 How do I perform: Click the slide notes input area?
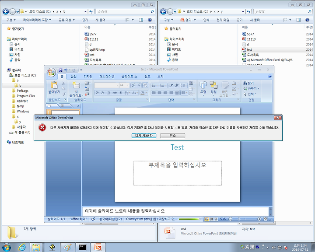coord(175,211)
